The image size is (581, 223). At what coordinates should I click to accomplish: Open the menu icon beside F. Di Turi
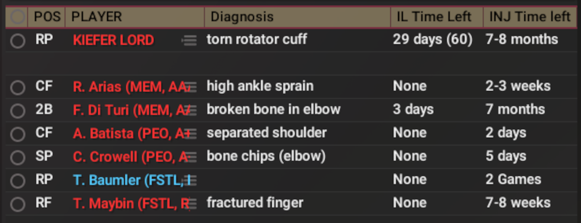(191, 110)
